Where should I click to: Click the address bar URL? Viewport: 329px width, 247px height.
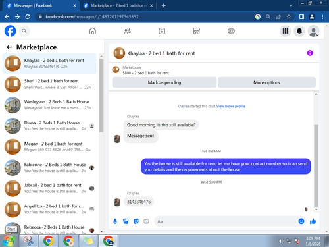tap(92, 17)
